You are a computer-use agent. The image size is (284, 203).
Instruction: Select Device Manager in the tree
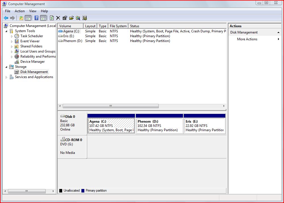[x=32, y=62]
